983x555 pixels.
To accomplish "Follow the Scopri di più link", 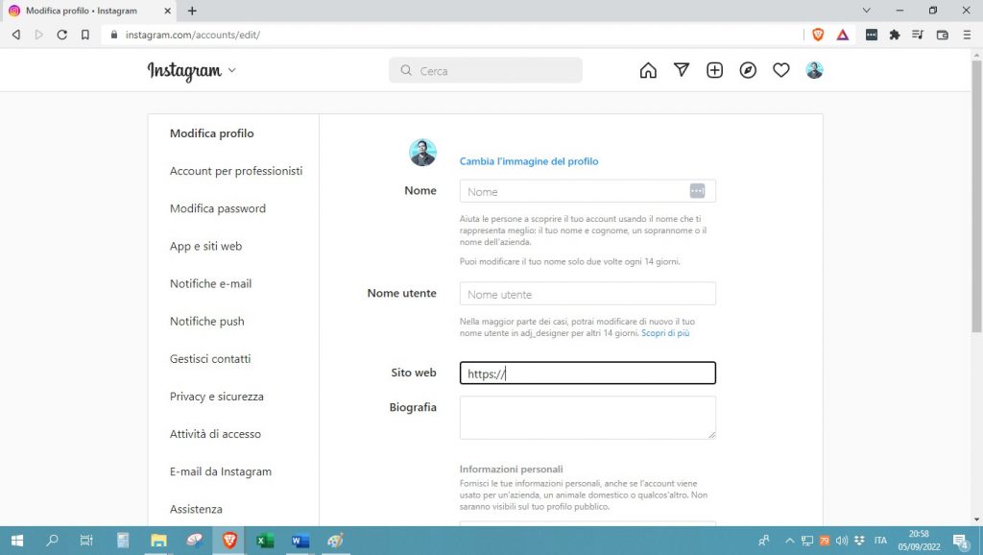I will click(665, 333).
